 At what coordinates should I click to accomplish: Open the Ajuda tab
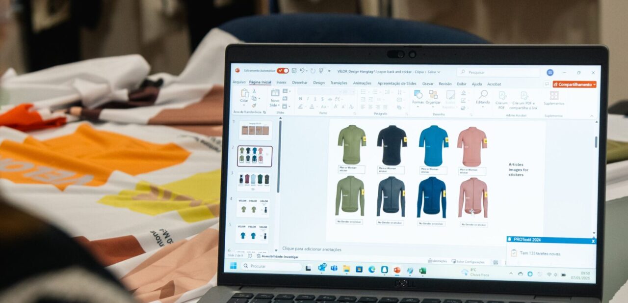(x=477, y=84)
